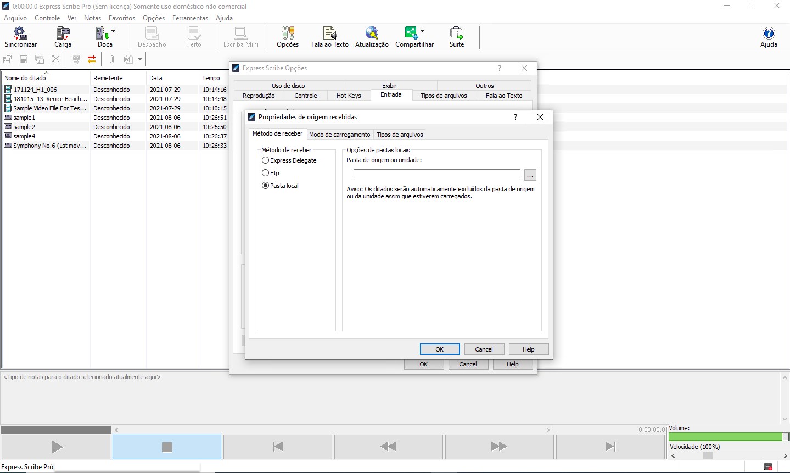Click the fast-forward playback button
The image size is (790, 473).
coord(500,447)
